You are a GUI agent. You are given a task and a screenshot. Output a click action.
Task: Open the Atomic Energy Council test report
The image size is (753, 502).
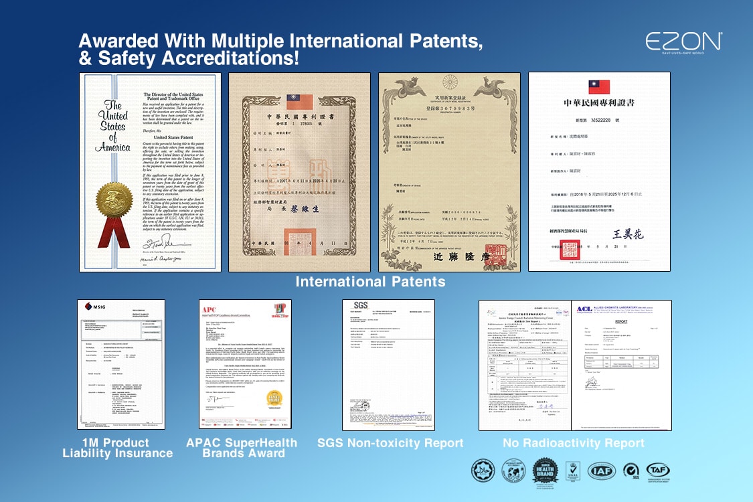tap(525, 365)
